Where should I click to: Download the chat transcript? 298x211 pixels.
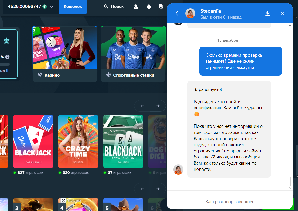point(268,13)
